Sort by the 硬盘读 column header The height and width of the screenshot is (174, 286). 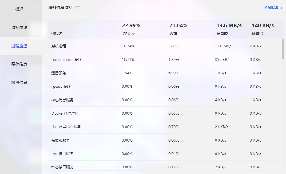(x=222, y=34)
